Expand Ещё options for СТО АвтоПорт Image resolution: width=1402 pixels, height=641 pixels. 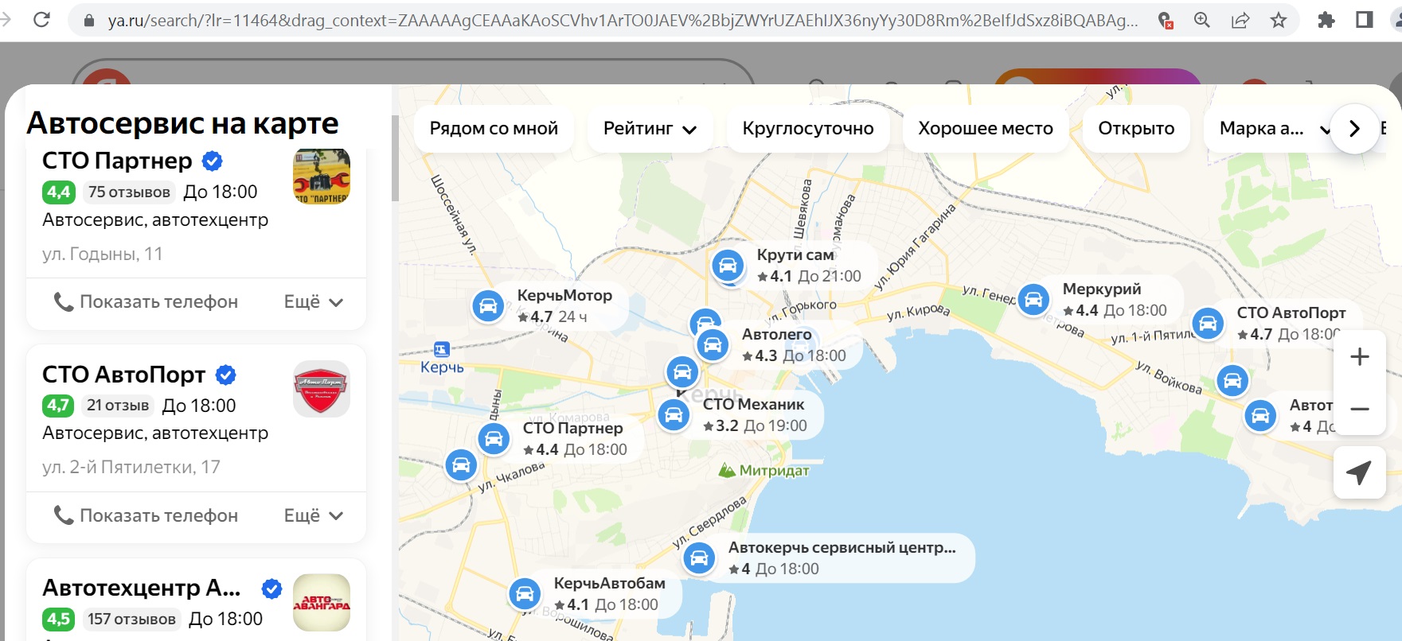pyautogui.click(x=314, y=516)
